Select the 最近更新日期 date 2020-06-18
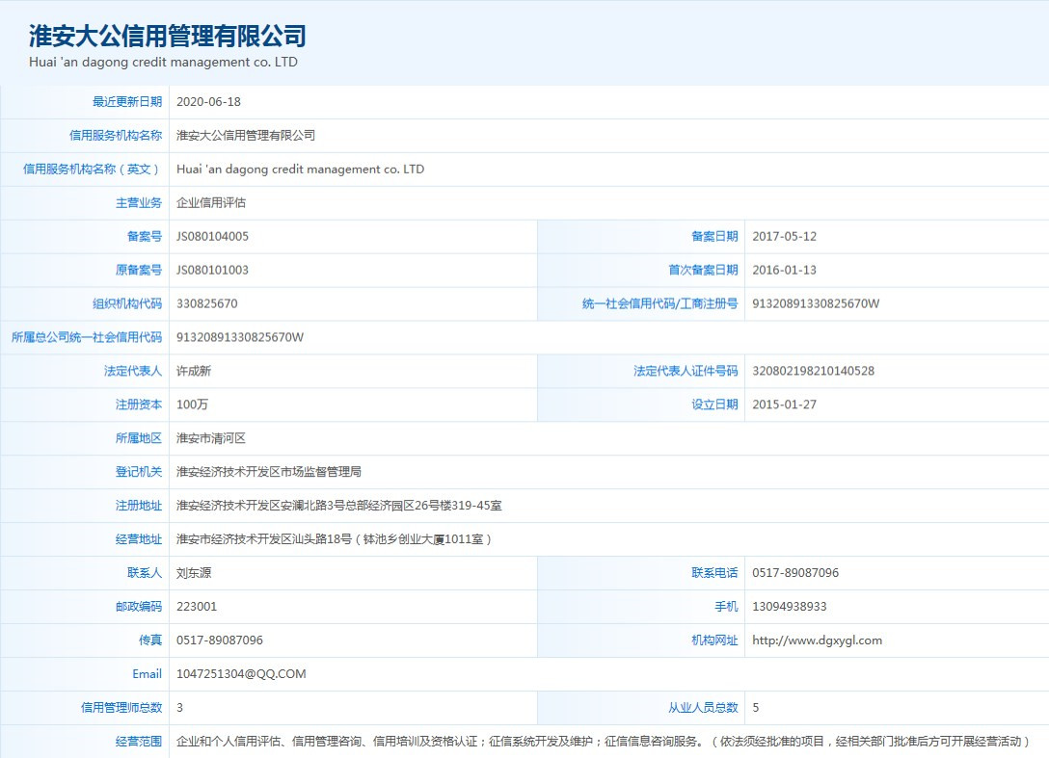 [x=211, y=101]
